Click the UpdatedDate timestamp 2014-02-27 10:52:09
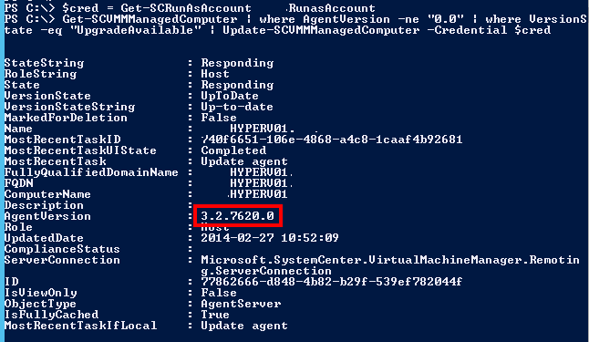589x342 pixels. pos(270,237)
